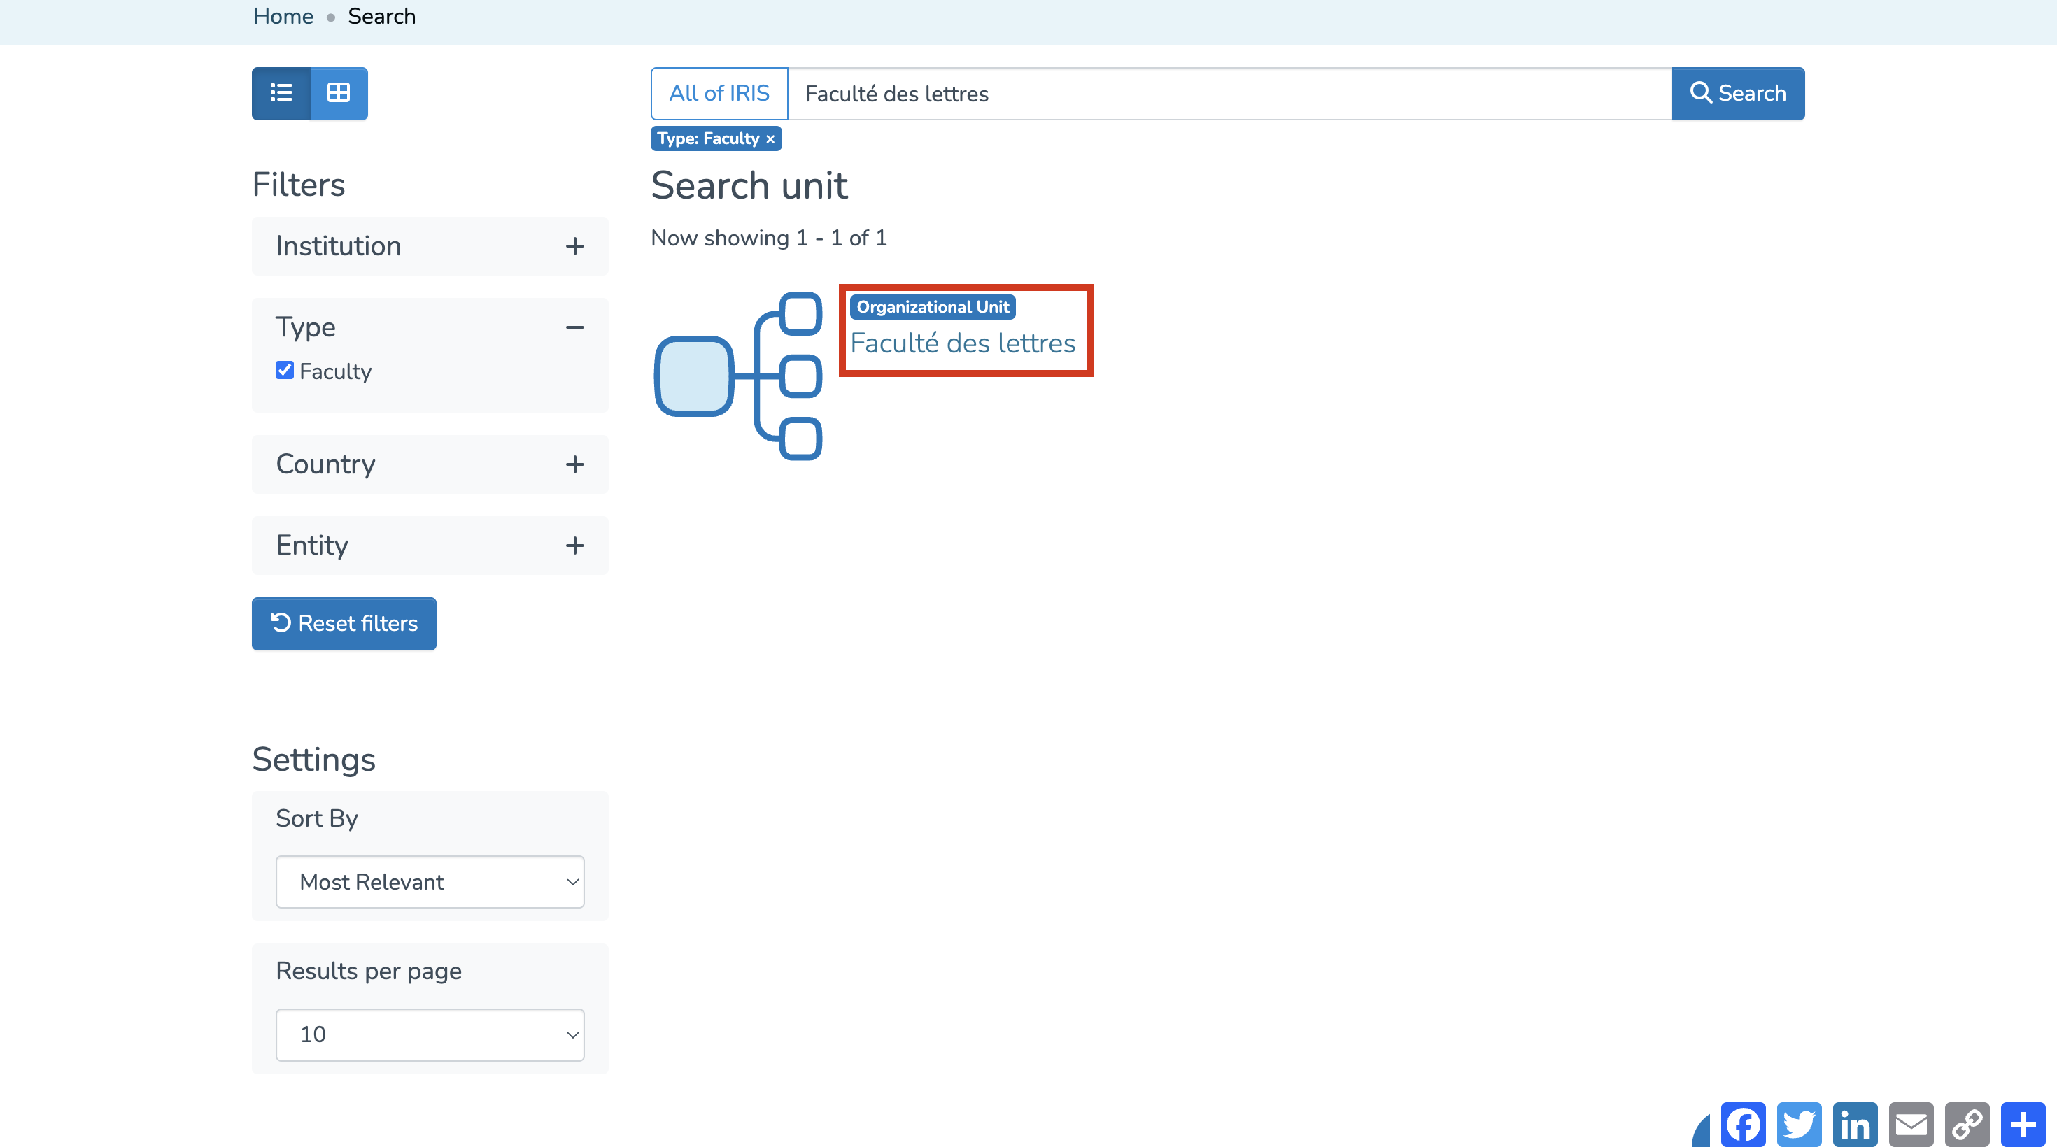Switch to list view layout

(x=281, y=94)
